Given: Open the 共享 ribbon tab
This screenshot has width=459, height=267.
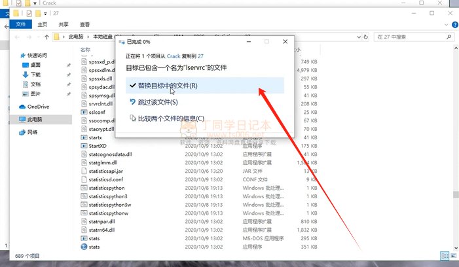Looking at the screenshot, I should point(64,25).
